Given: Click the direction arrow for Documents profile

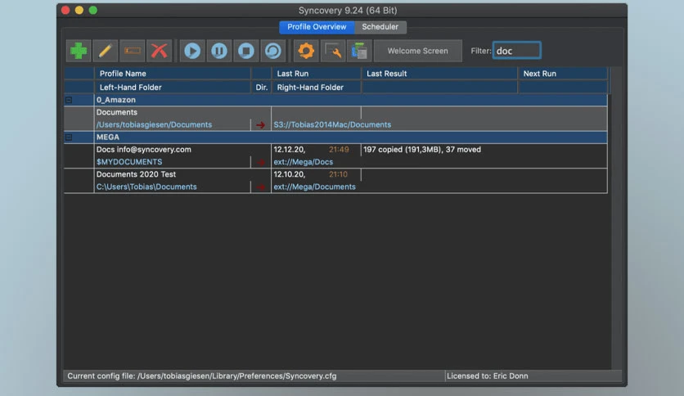Looking at the screenshot, I should tap(261, 125).
